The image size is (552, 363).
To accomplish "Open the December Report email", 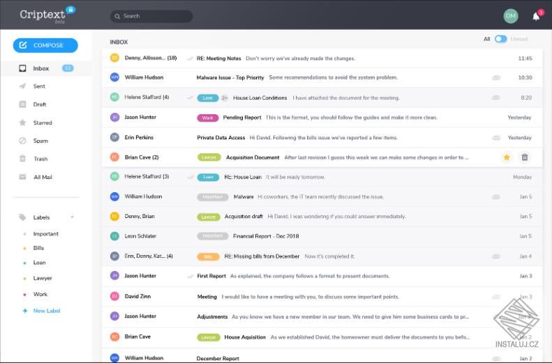I will point(322,356).
